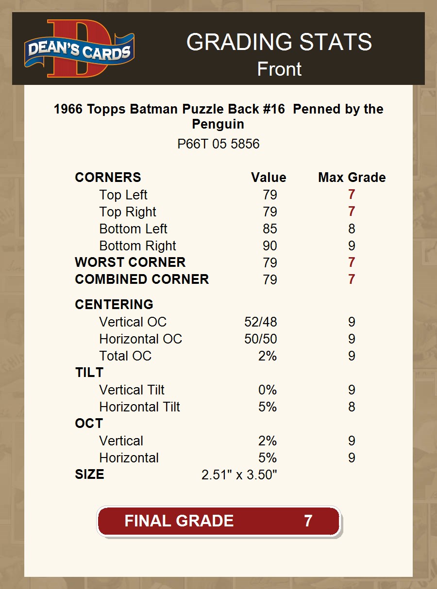This screenshot has height=589, width=437.
Task: Click the Max Grade column header
Action: pyautogui.click(x=352, y=178)
